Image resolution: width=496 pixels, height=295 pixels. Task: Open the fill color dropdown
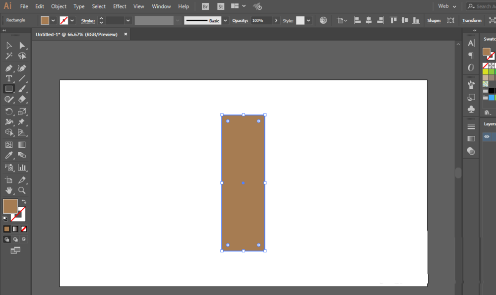[53, 20]
